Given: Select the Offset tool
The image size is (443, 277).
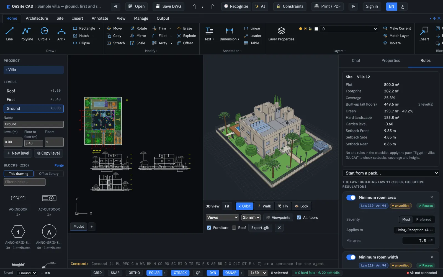Looking at the screenshot, I should click(185, 43).
